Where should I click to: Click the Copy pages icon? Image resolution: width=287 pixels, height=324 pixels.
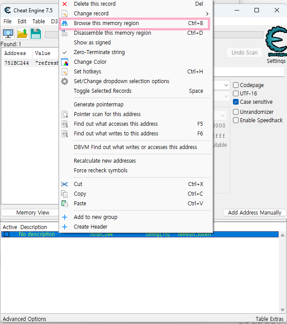tap(65, 194)
